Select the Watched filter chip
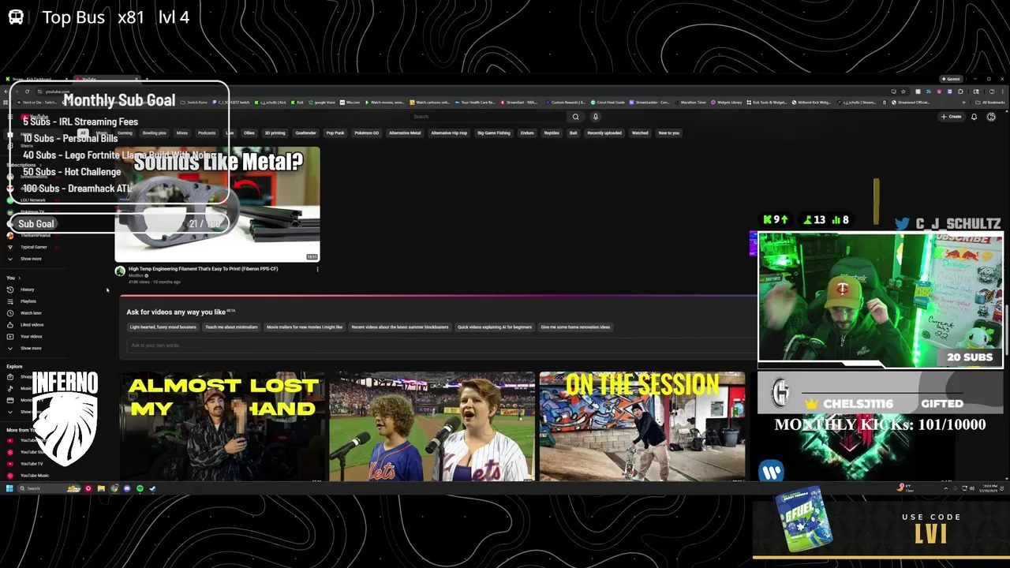Screen dimensions: 1010x568 click(640, 133)
